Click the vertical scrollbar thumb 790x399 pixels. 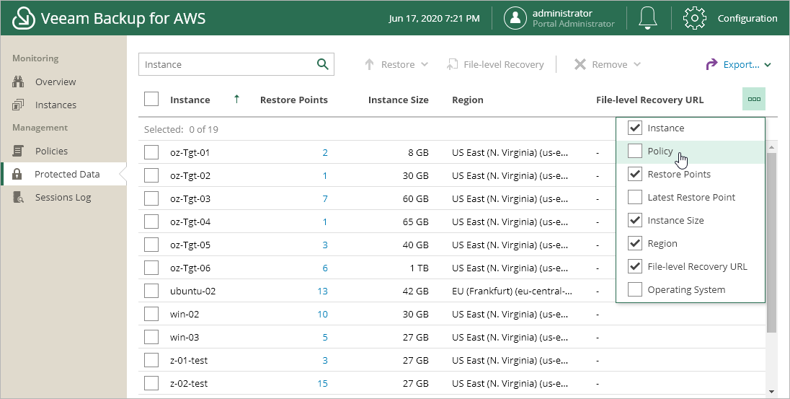771,242
